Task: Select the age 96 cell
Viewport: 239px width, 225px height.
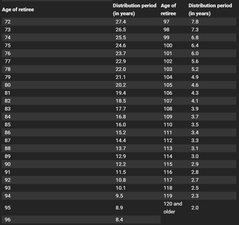Action: (8, 220)
